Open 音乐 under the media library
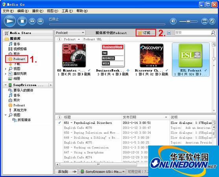The width and height of the screenshot is (219, 177). (15, 44)
